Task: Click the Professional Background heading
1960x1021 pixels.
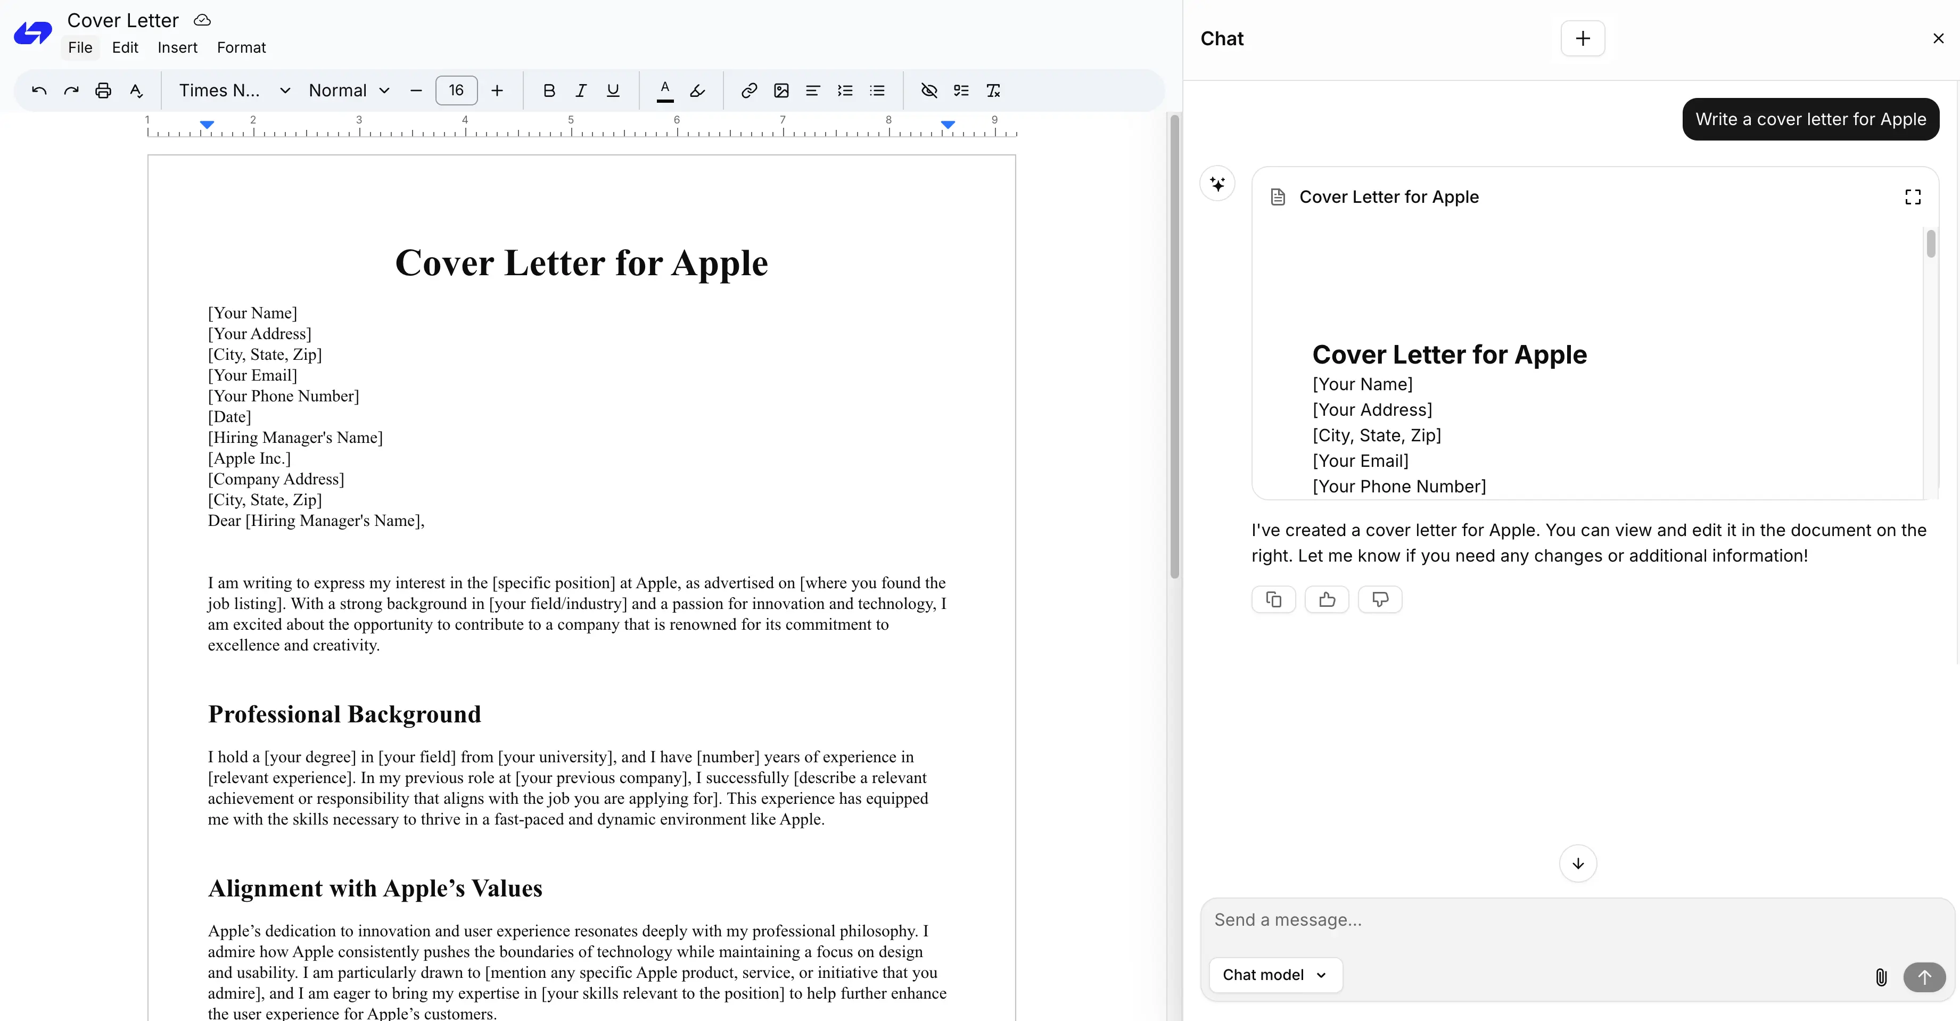Action: coord(344,714)
